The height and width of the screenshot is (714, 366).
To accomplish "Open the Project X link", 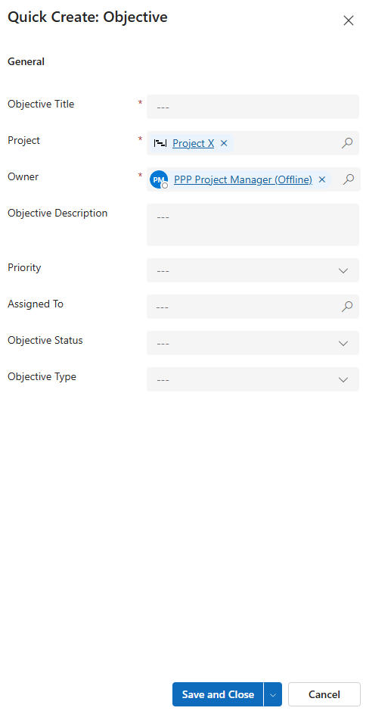I will [x=194, y=143].
